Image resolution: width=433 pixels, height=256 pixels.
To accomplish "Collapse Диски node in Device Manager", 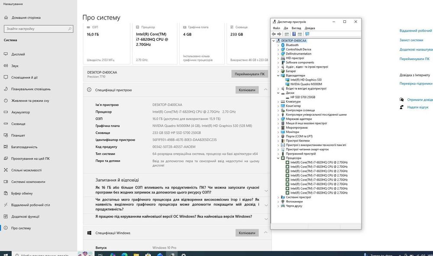I will coord(278,93).
